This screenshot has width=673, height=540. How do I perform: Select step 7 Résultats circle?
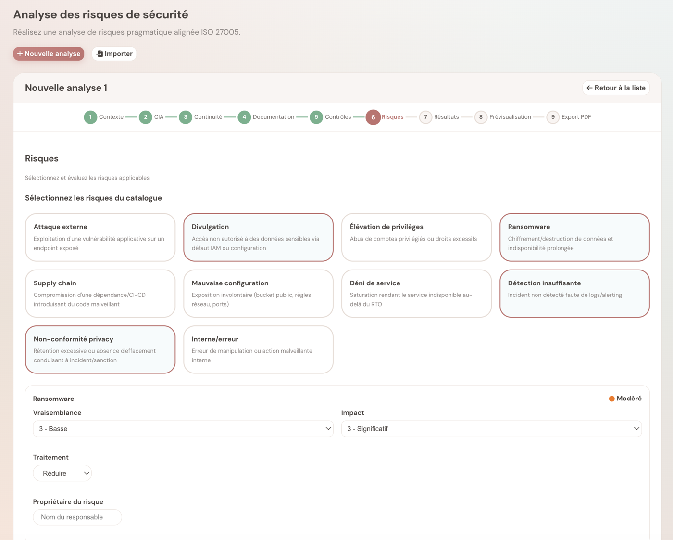(425, 117)
